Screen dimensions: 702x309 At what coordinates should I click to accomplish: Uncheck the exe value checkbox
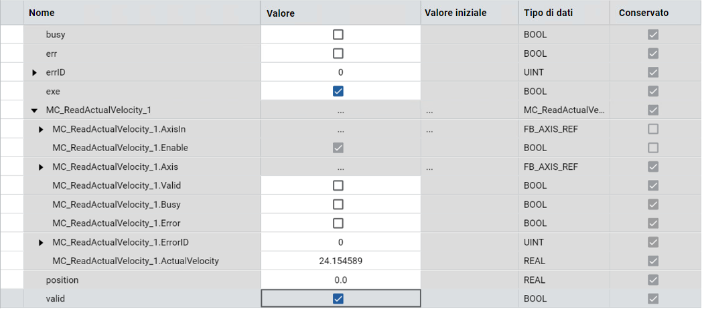pyautogui.click(x=338, y=91)
